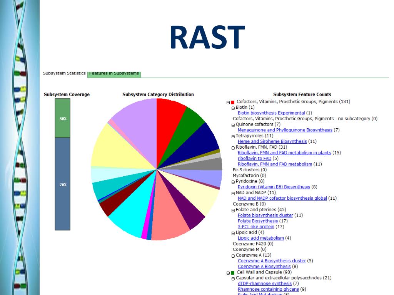
Task: Click the Subsystem Feature Counts heading
Action: pos(302,94)
